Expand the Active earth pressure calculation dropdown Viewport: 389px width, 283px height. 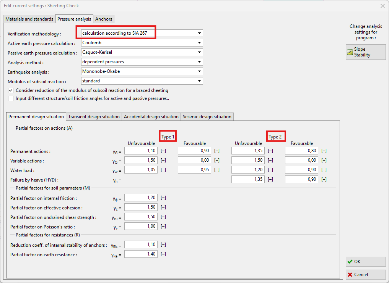(199, 43)
